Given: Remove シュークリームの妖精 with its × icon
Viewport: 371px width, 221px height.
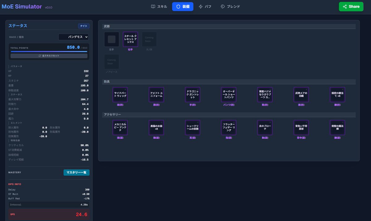Looking at the screenshot, I should point(198,122).
